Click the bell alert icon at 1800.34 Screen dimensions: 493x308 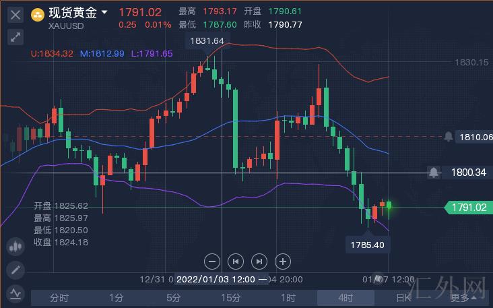(x=434, y=173)
